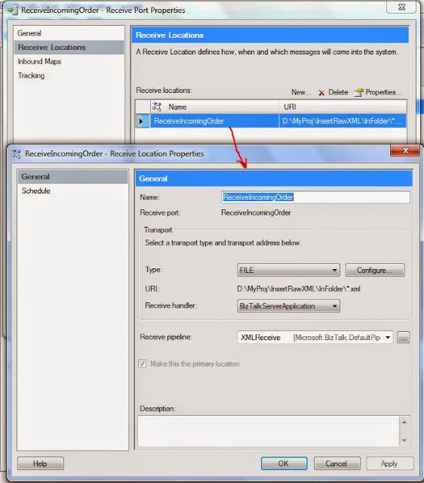424x483 pixels.
Task: Open the Receive handler dropdown
Action: tap(288, 306)
